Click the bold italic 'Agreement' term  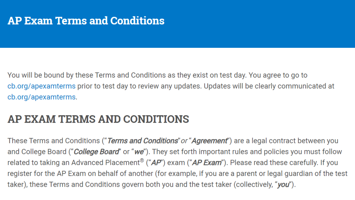coord(209,141)
